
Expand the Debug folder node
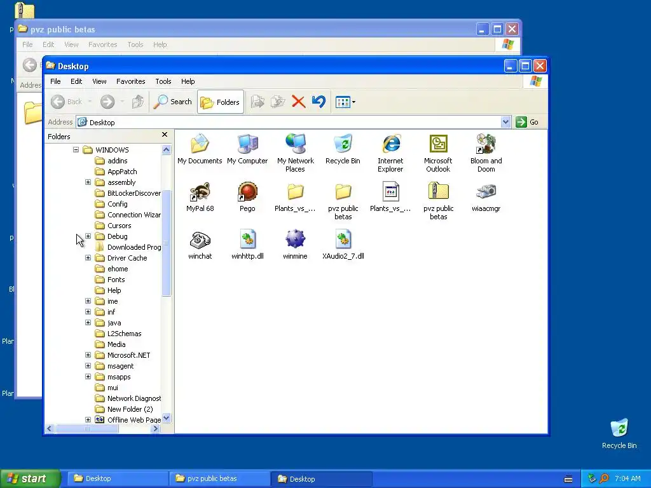click(x=88, y=236)
